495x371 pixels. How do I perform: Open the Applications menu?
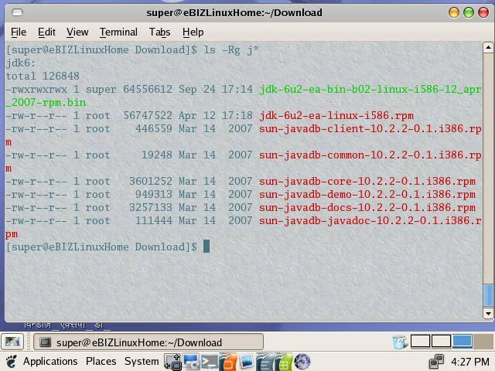(50, 361)
